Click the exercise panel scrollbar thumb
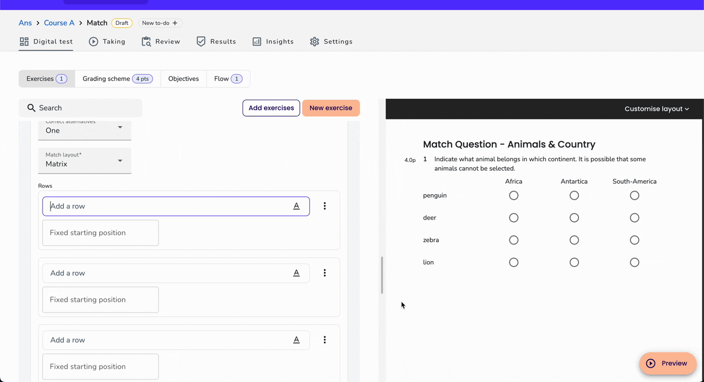704x382 pixels. [382, 275]
